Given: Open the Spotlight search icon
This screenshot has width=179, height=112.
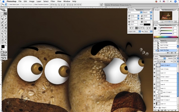Looking at the screenshot, I should click(175, 1).
